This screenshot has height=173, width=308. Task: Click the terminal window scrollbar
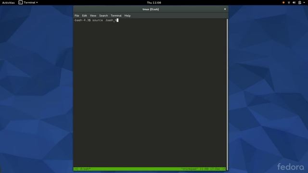coord(227,94)
